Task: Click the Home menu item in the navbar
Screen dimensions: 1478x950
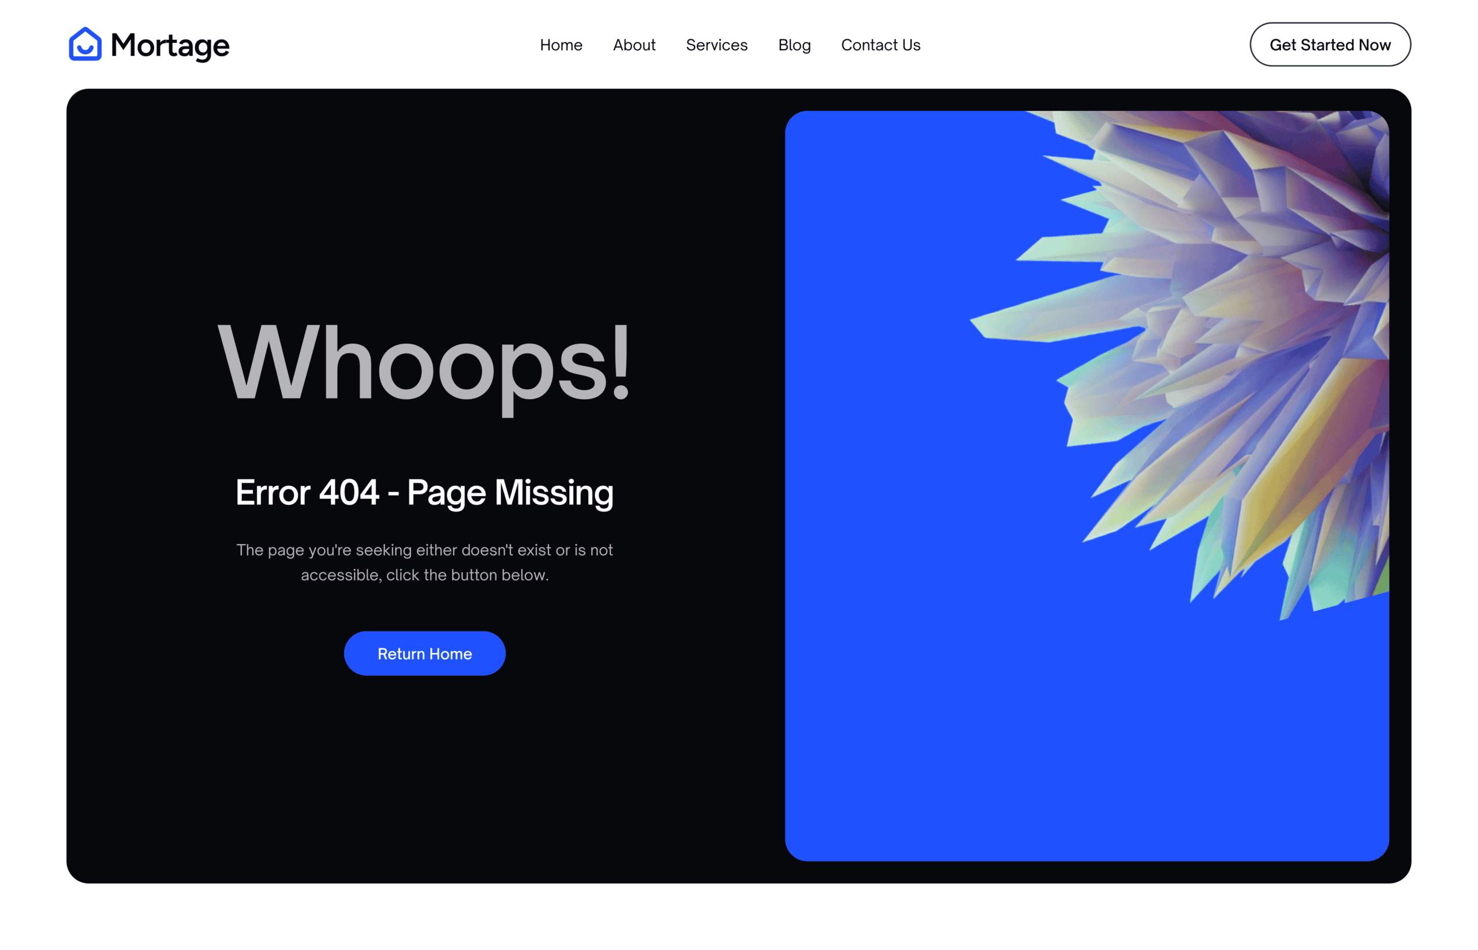Action: [x=561, y=45]
